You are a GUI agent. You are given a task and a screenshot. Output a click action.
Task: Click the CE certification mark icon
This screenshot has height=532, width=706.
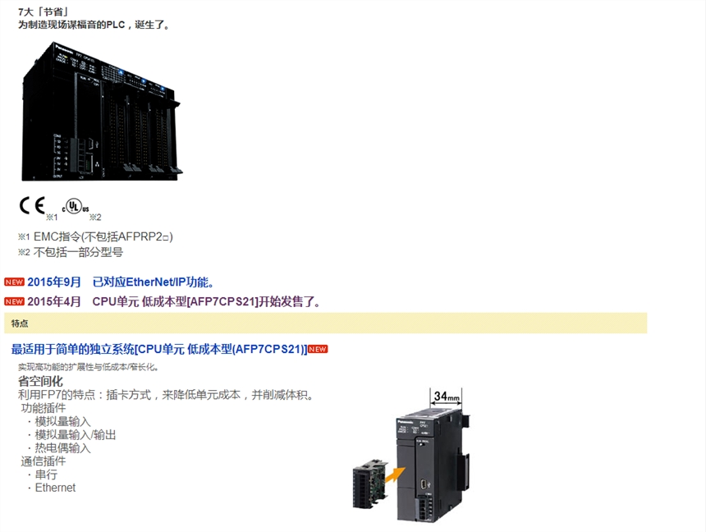coord(32,206)
